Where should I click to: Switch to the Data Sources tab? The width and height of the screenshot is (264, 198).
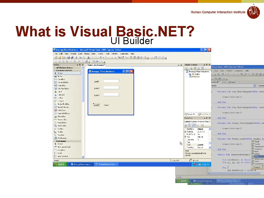point(204,114)
